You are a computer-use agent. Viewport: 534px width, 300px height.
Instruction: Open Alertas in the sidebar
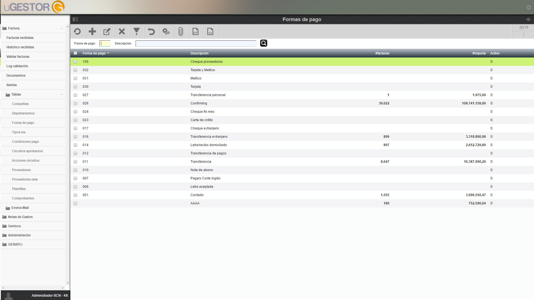[12, 85]
